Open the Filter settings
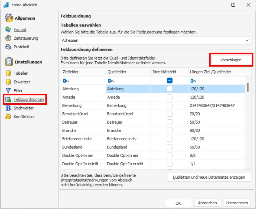 click(x=18, y=91)
